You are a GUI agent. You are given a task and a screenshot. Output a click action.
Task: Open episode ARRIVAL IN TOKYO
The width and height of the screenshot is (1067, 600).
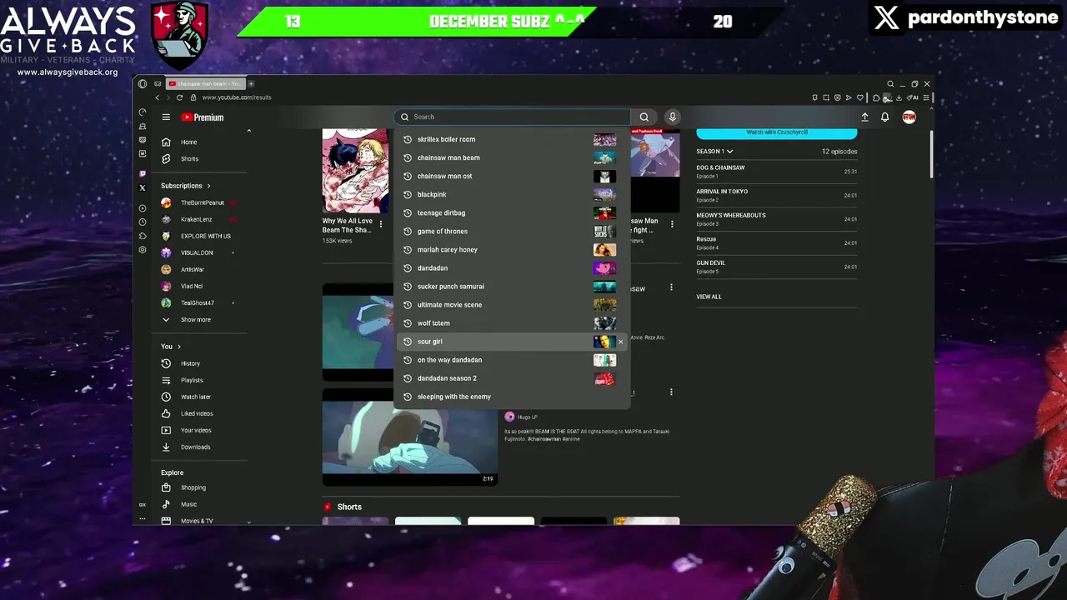click(776, 195)
